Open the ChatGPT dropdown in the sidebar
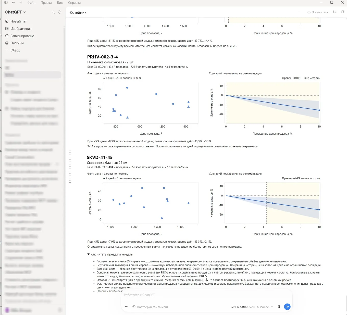 pyautogui.click(x=16, y=12)
